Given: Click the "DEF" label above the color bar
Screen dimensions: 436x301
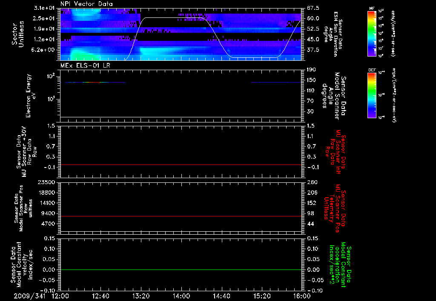Looking at the screenshot, I should [x=372, y=70].
